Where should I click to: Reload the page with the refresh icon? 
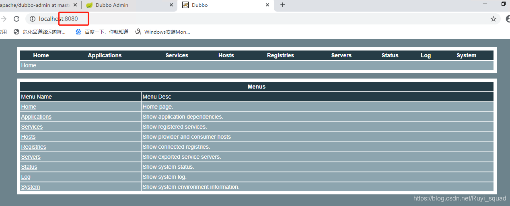click(x=16, y=19)
